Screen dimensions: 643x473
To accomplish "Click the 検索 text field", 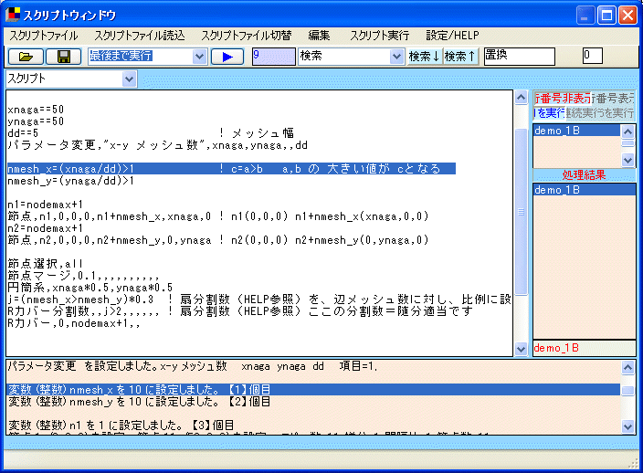I will point(343,56).
